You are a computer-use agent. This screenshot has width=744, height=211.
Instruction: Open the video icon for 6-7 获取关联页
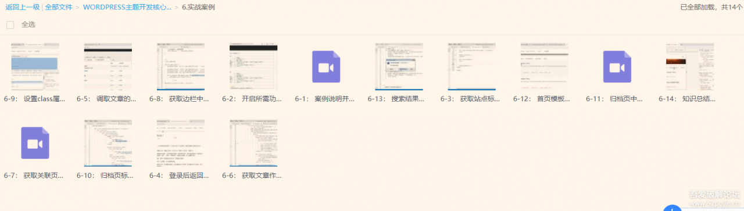coord(35,143)
